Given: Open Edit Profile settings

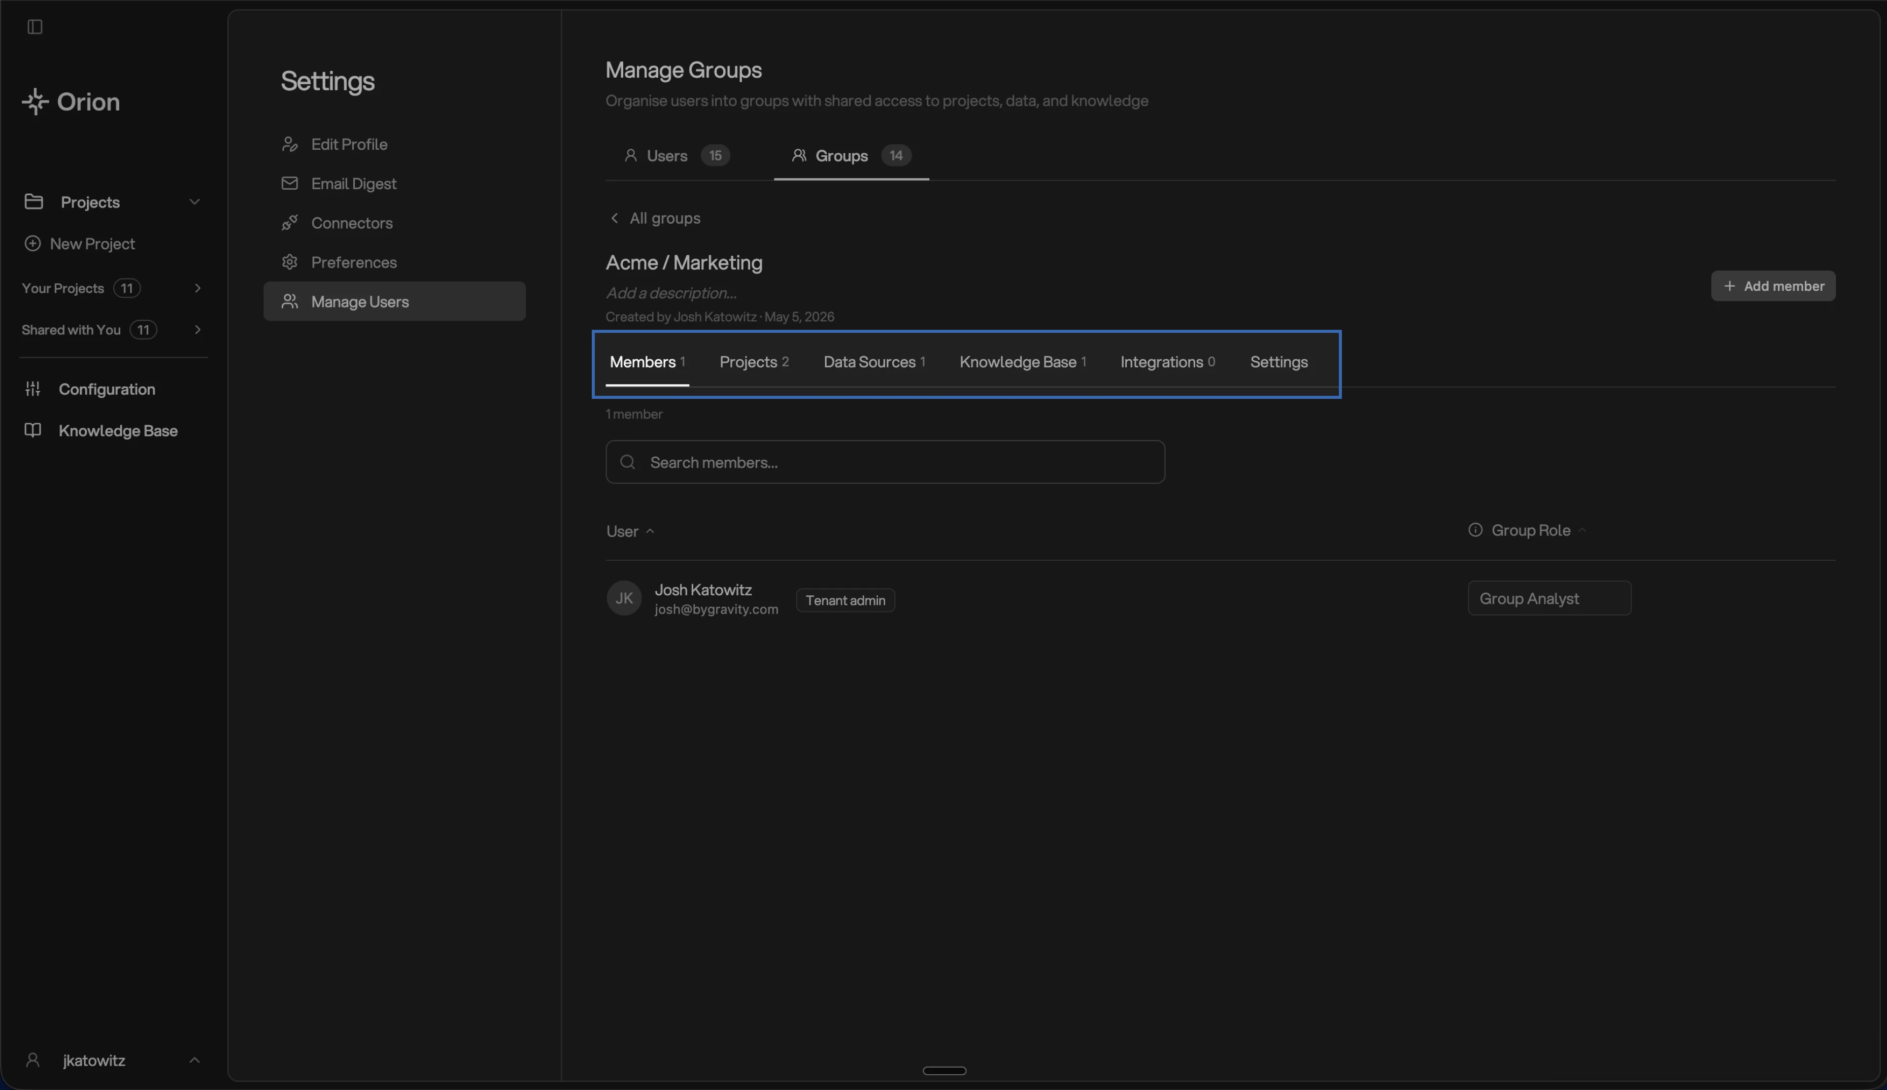Looking at the screenshot, I should point(394,144).
